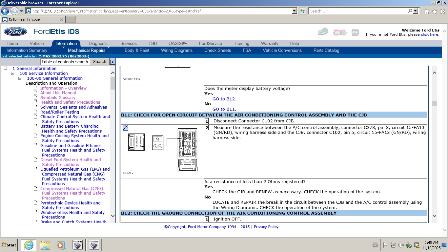
Task: Collapse the '1 General Information' tree node
Action: tap(5, 68)
